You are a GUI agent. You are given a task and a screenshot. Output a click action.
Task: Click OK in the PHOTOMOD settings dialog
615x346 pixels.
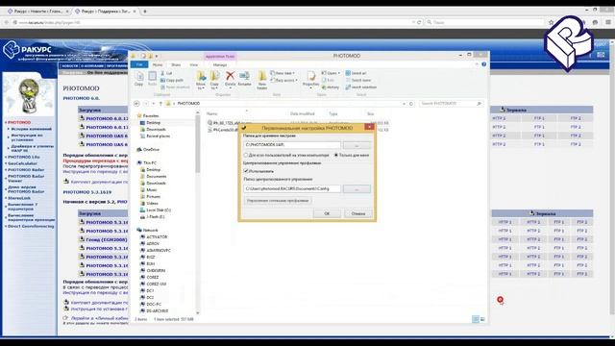(327, 213)
